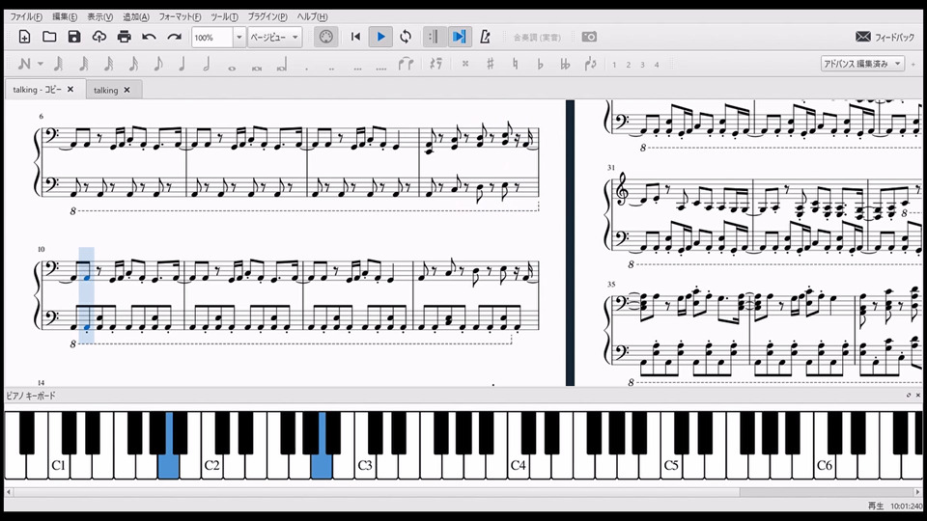Flip note stem direction
The image size is (927, 521).
[590, 64]
